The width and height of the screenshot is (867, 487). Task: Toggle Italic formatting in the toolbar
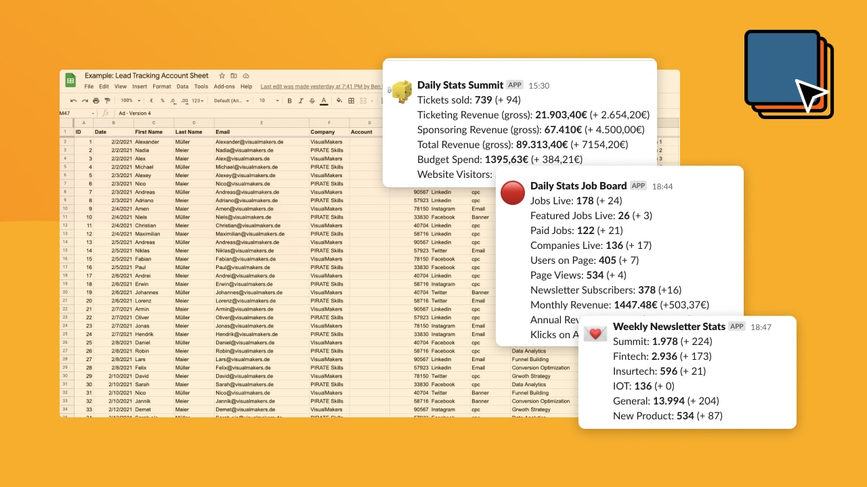[300, 101]
